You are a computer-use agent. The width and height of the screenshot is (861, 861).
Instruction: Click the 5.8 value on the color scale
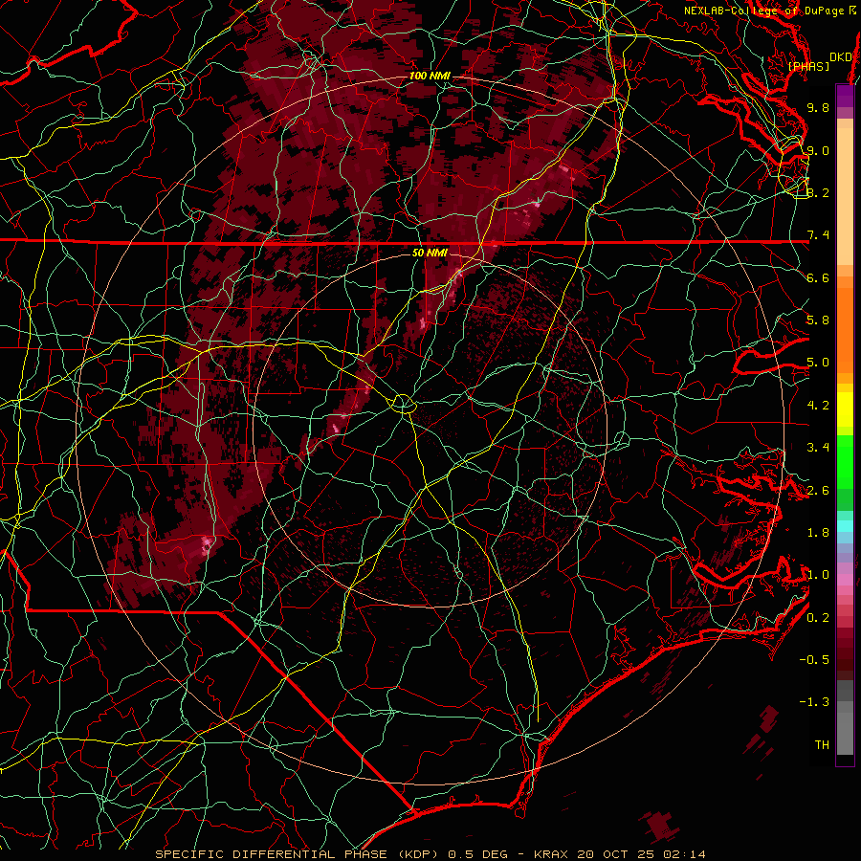[818, 320]
